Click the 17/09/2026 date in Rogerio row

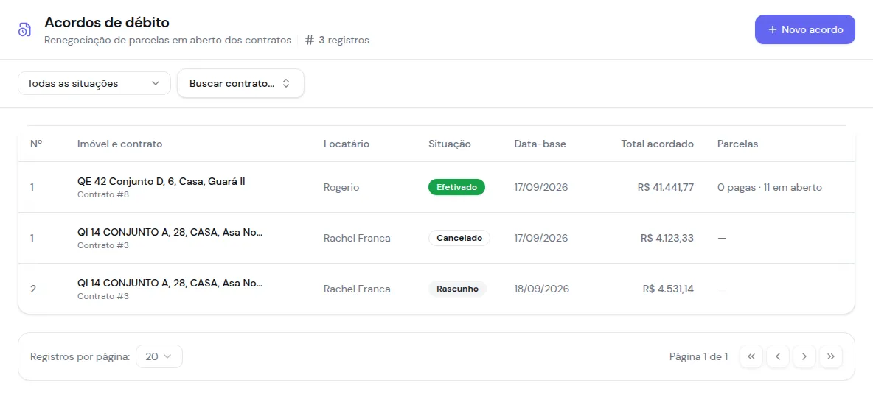coord(541,187)
